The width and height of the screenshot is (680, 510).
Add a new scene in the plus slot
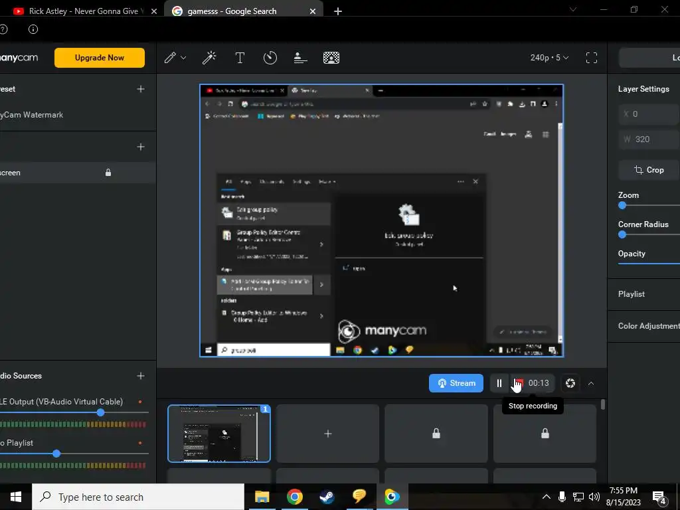pos(328,434)
